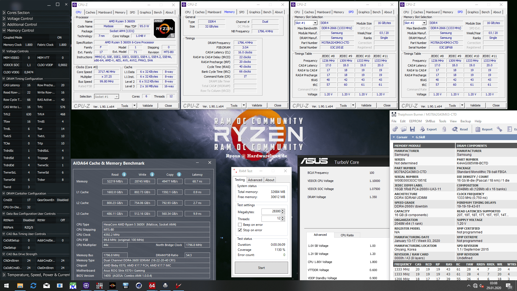Click the save floppy disk icon in Thaiphoon Burner
Viewport: 517px width, 291px height.
[412, 129]
